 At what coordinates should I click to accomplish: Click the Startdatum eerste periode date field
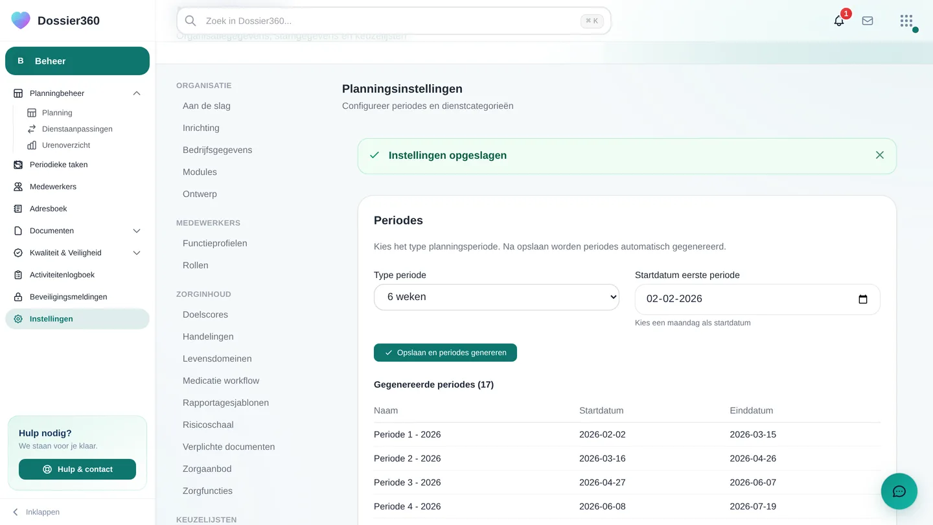click(x=757, y=299)
